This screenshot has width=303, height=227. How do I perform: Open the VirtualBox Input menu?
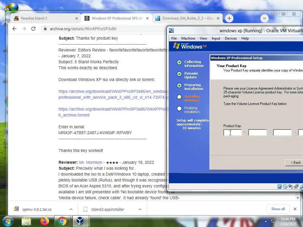coord(216,38)
